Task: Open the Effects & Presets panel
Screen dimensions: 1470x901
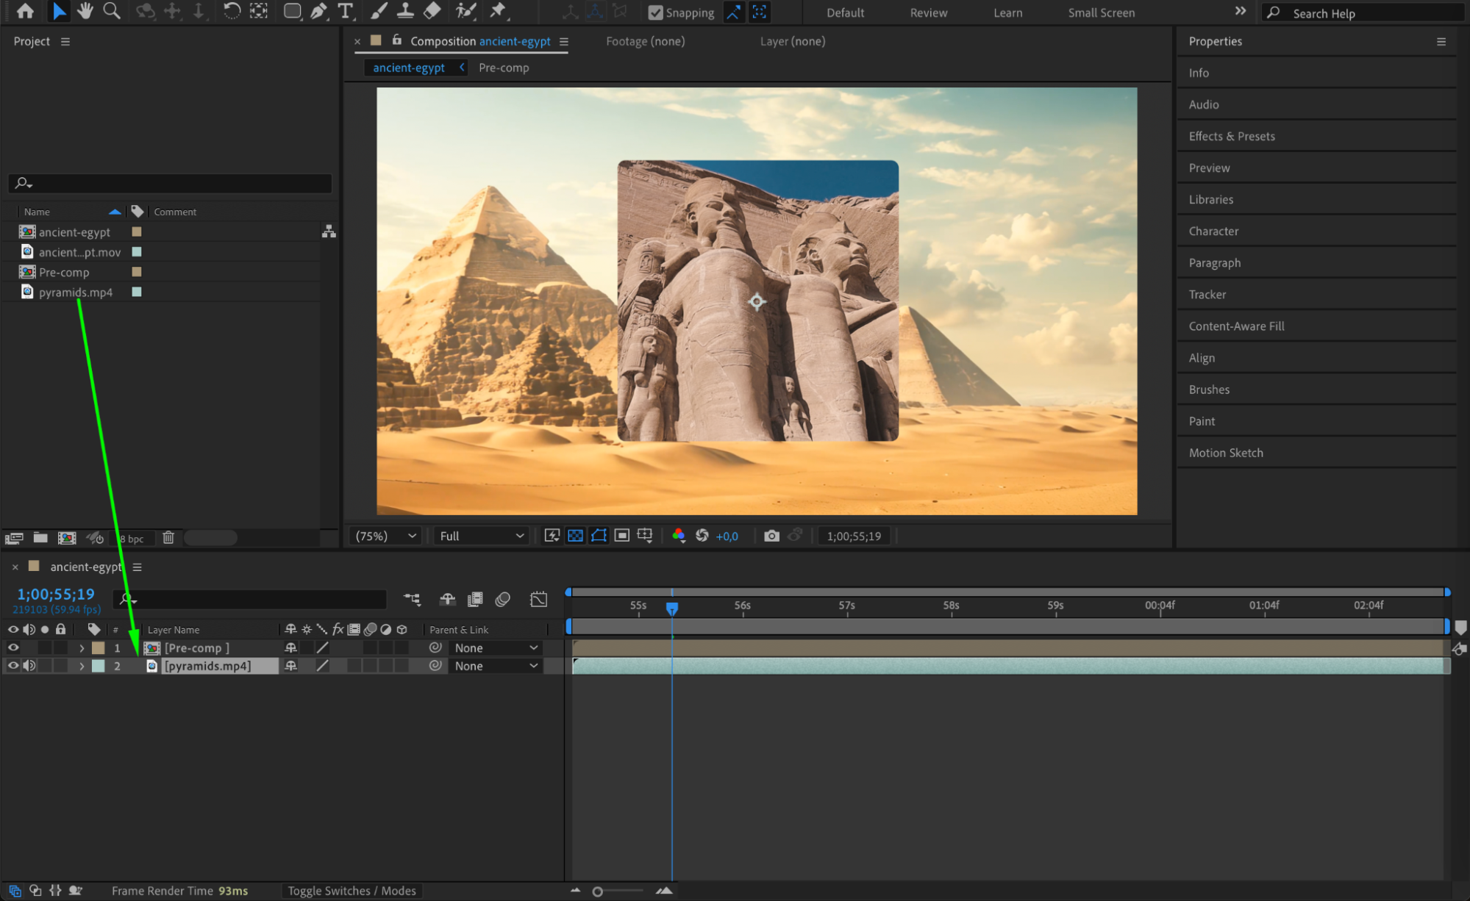Action: click(1232, 136)
